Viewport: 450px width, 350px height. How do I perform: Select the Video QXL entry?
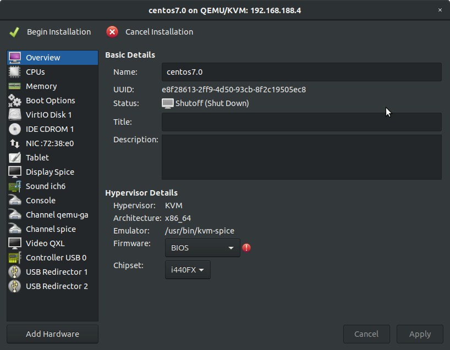pos(45,243)
